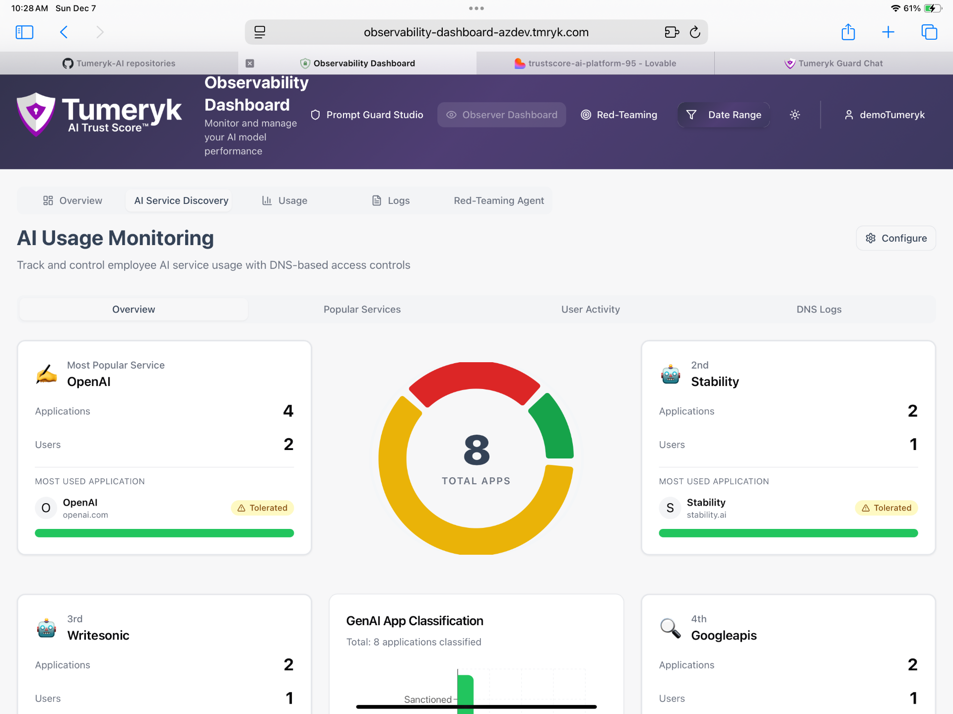
Task: Switch to Tumeryk Guard Chat tab
Action: [x=834, y=64]
